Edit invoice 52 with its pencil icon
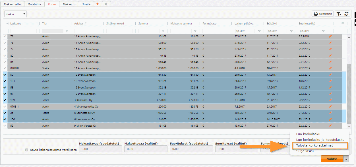356x167 pixels. pos(330,125)
